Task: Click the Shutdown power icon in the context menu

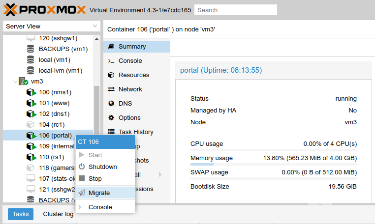Action: 82,167
